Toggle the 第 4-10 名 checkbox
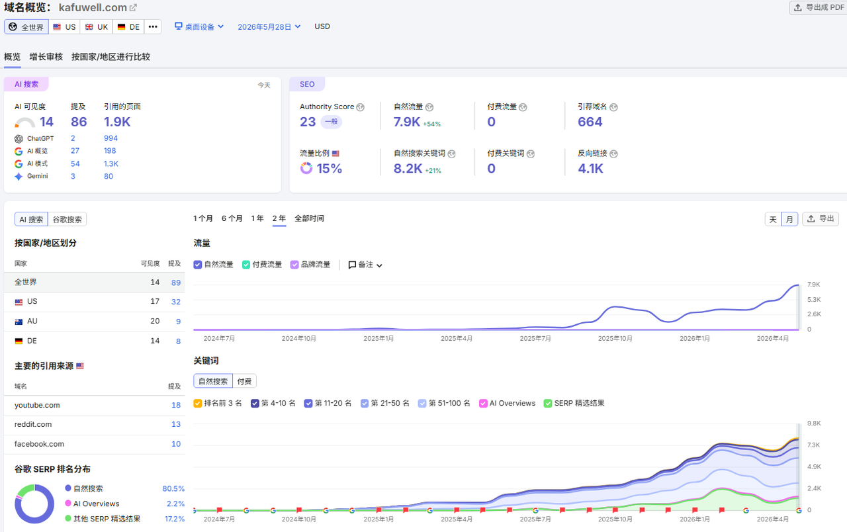The image size is (847, 532). (x=255, y=403)
